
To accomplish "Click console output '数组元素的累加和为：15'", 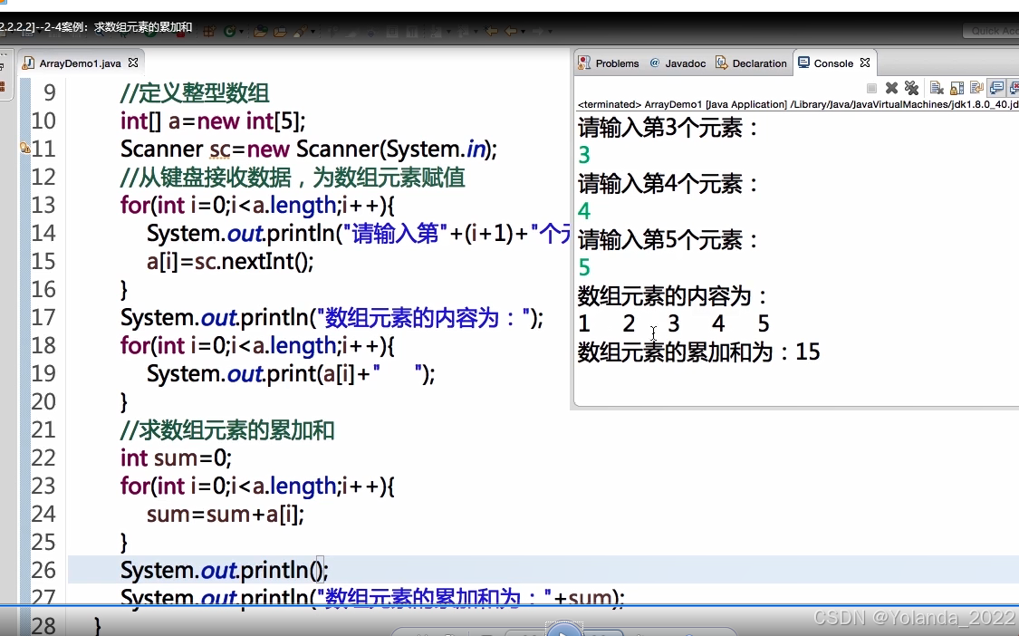I will [698, 352].
